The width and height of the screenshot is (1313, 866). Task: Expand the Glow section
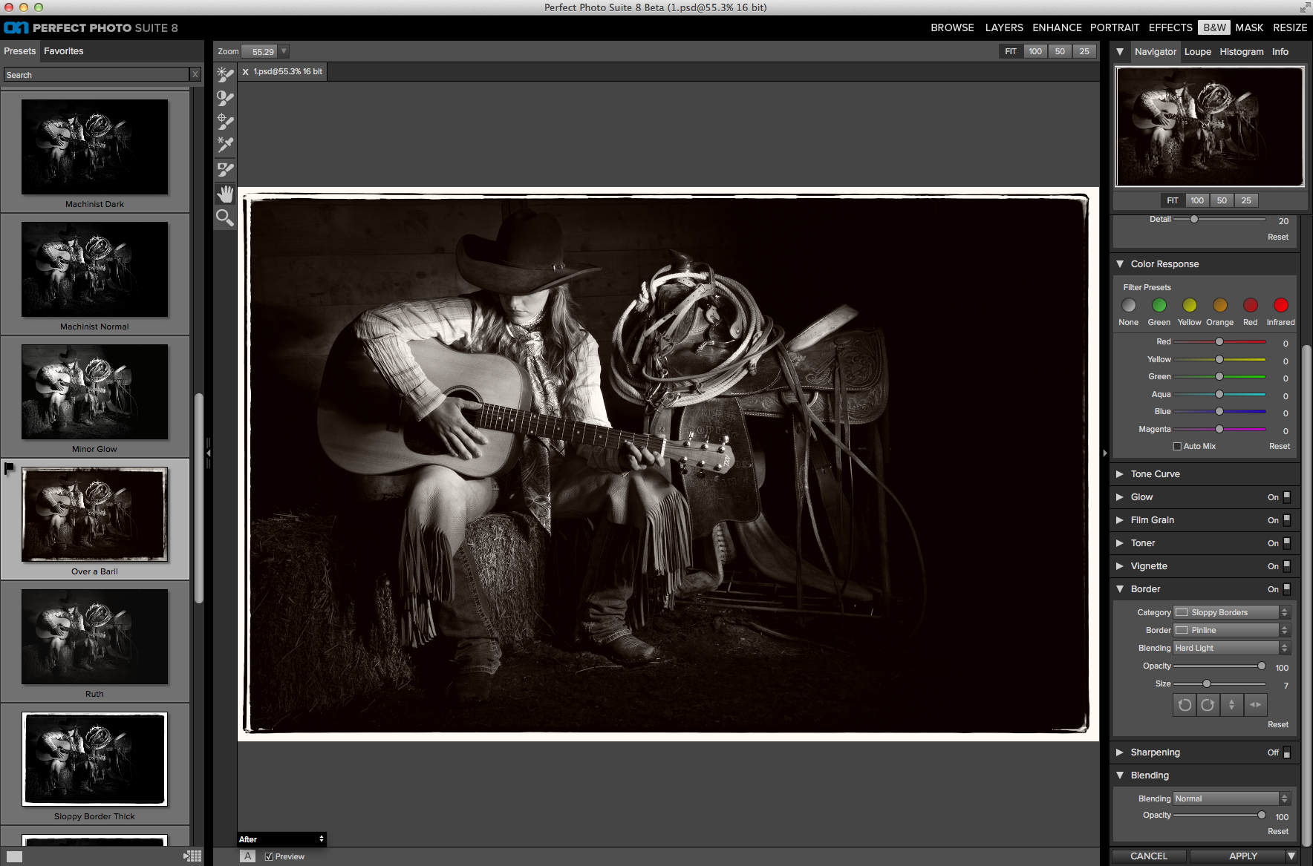click(x=1120, y=497)
